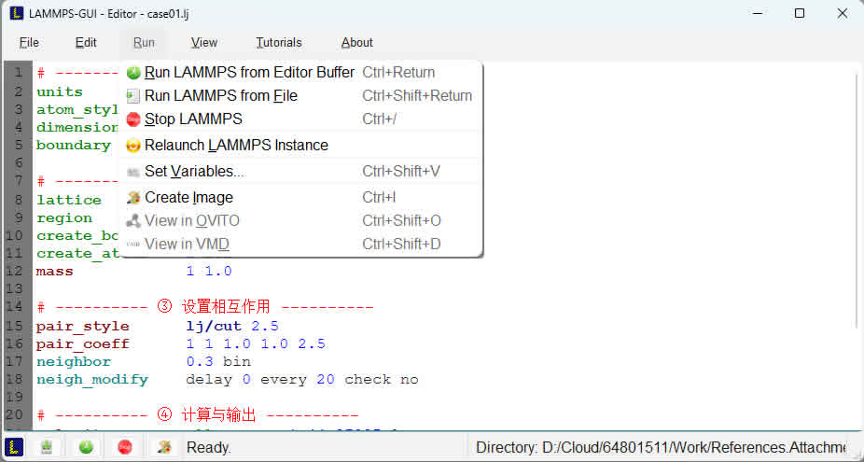The image size is (864, 462).
Task: Click the red stop button in the status bar
Action: 125,446
